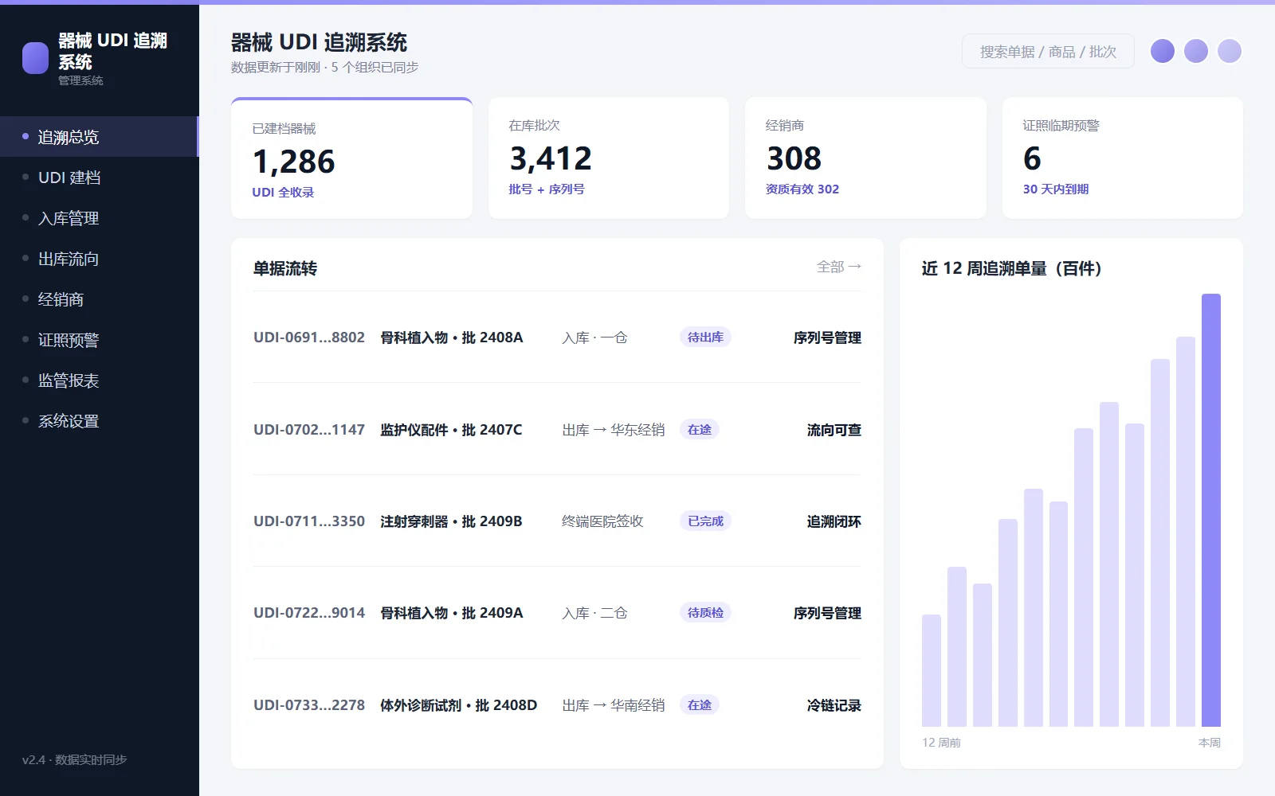Click the first bar above 12 周前
This screenshot has width=1275, height=796.
point(932,670)
